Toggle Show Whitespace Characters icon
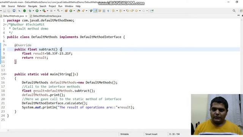The width and height of the screenshot is (243, 137). (108, 11)
